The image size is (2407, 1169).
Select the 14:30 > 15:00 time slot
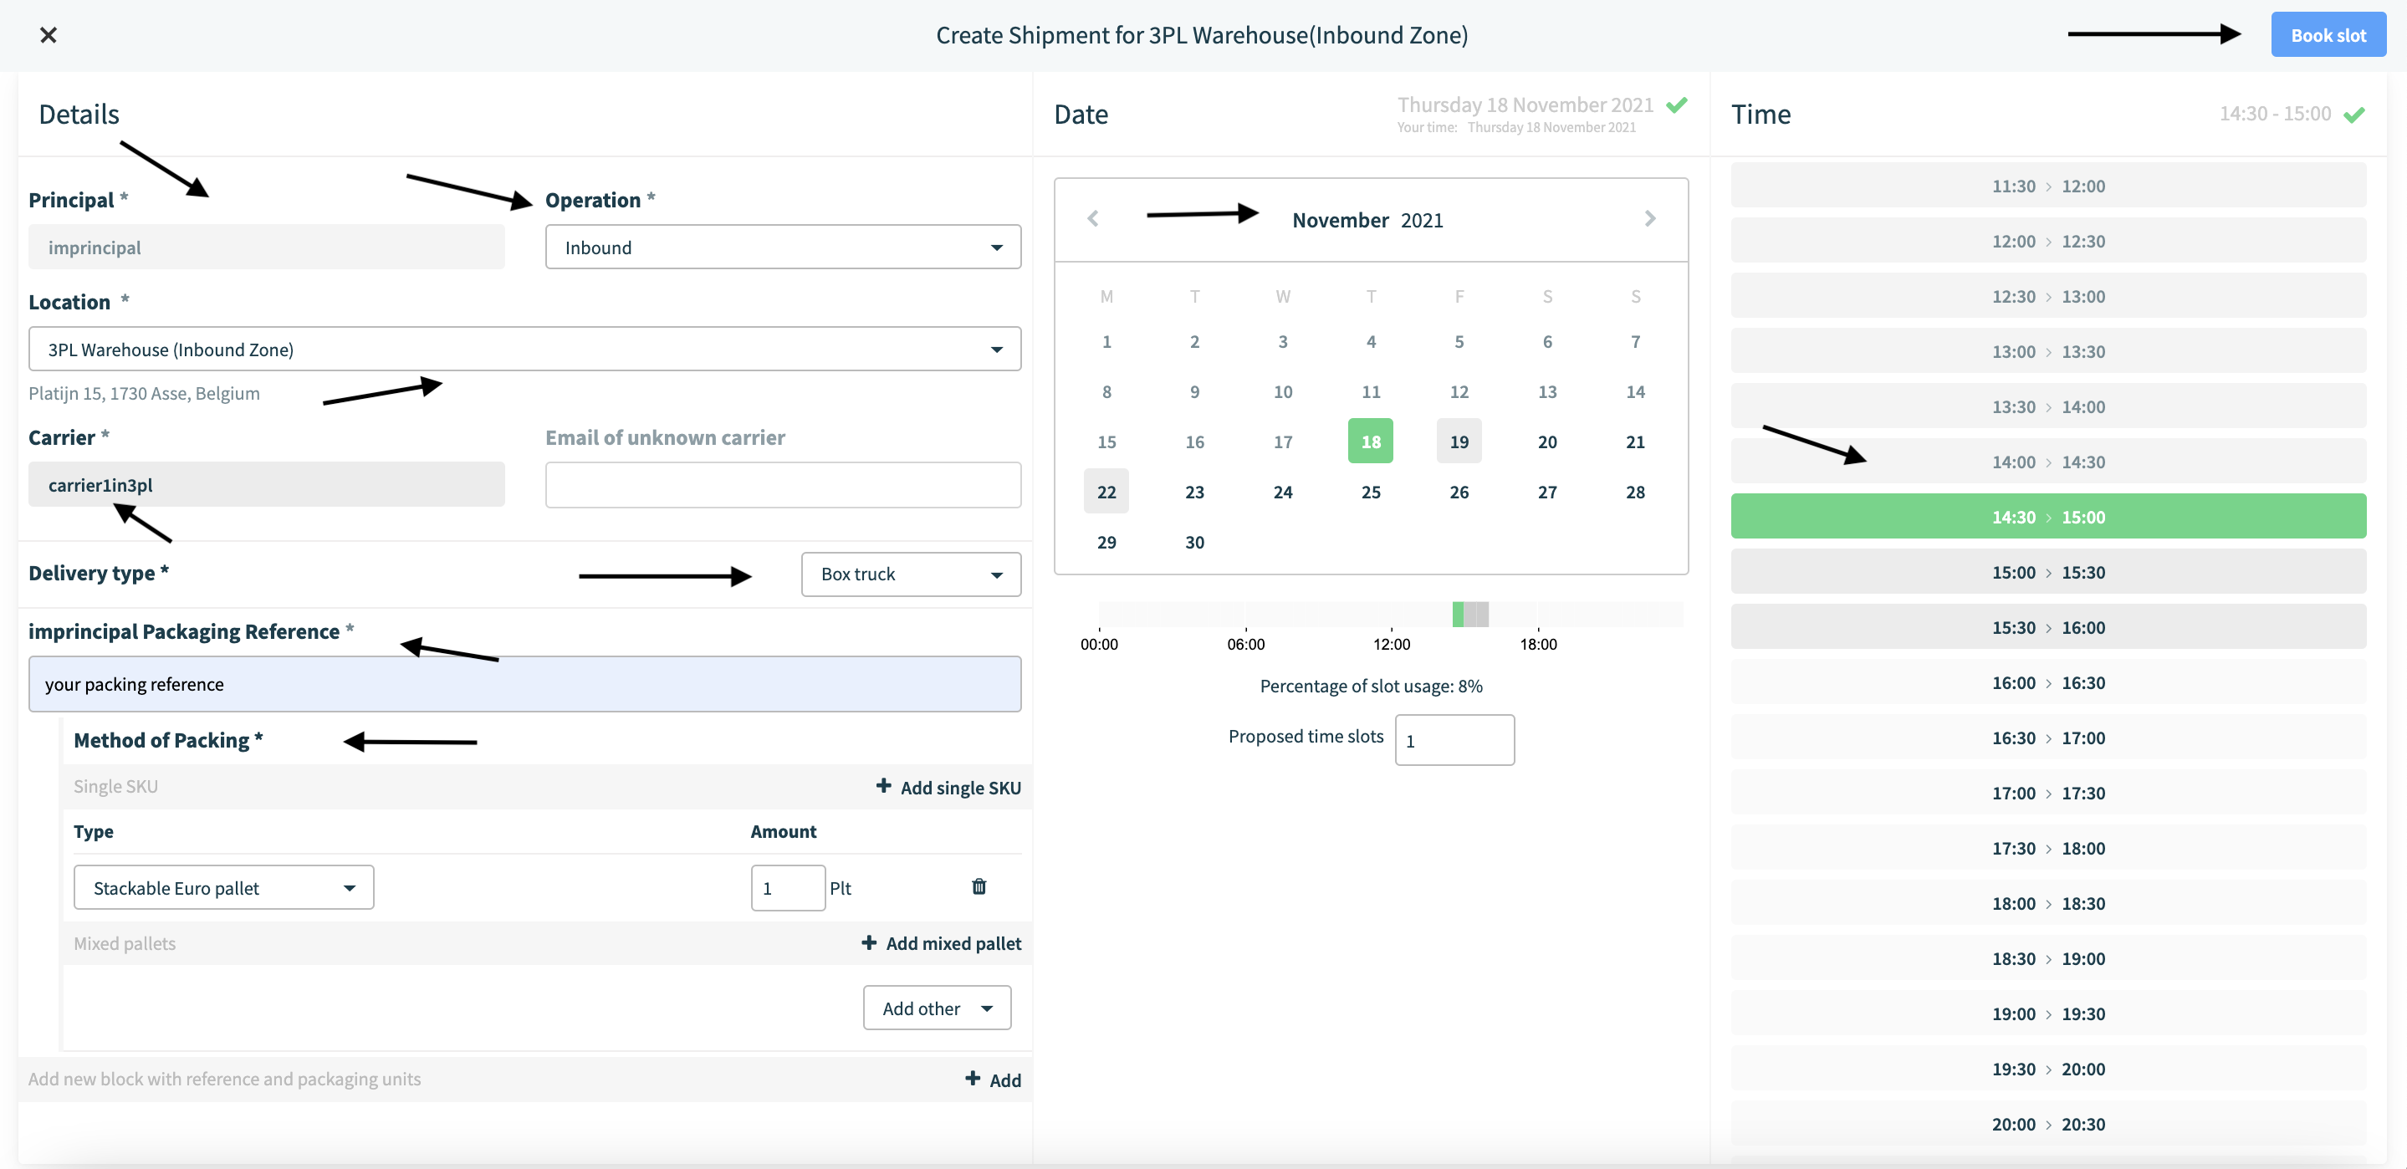[2048, 516]
